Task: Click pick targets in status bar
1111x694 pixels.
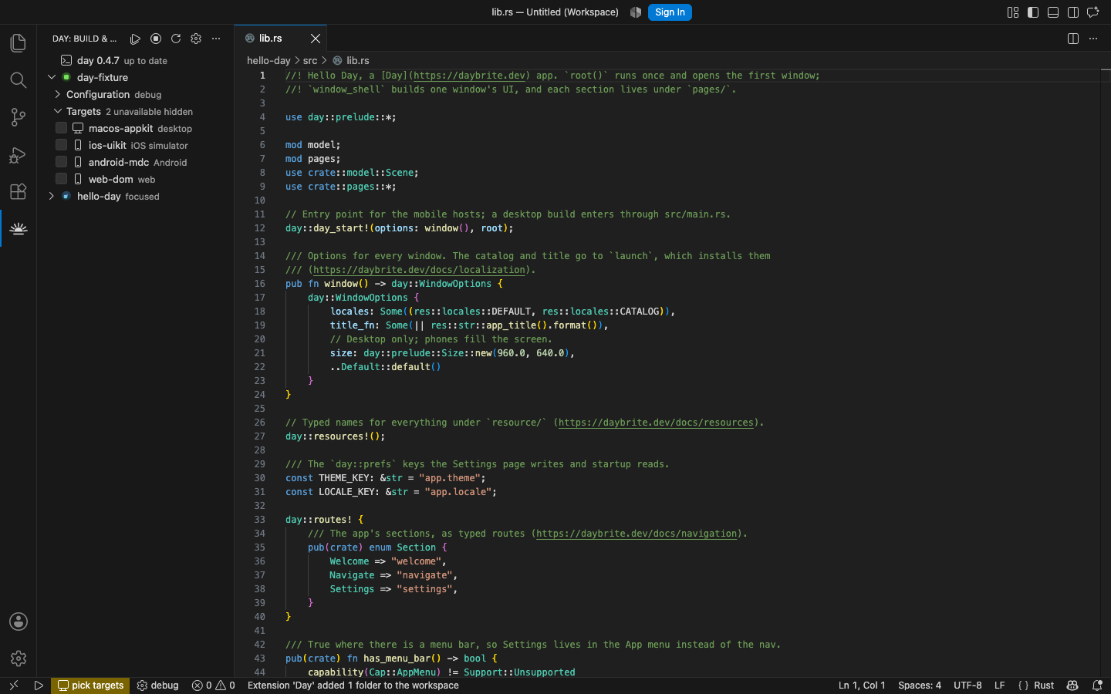Action: click(90, 686)
